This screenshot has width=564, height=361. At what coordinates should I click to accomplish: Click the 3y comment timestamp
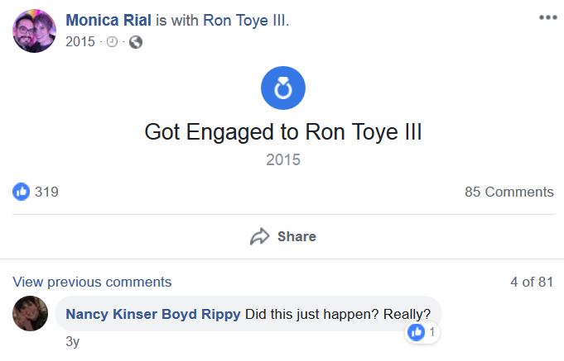point(72,341)
